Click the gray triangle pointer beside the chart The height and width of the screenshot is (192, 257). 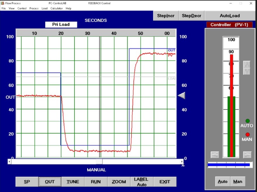tap(182, 96)
